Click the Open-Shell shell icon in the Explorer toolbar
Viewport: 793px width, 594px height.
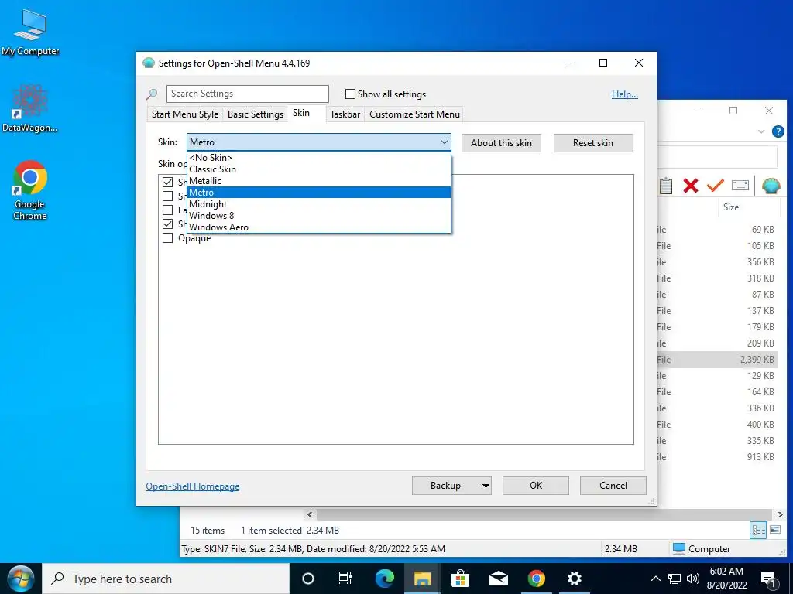point(771,186)
